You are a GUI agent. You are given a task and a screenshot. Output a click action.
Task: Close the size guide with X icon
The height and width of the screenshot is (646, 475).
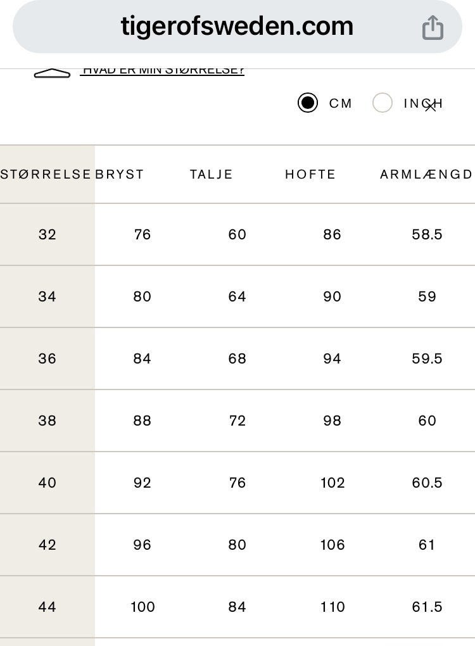click(431, 106)
